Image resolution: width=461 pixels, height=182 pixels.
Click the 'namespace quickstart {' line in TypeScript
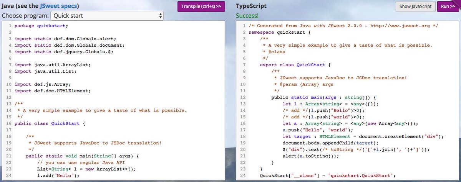click(279, 32)
